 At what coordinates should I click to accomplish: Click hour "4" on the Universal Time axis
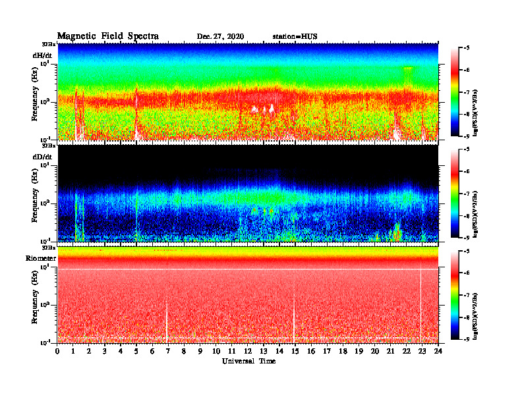tap(121, 351)
